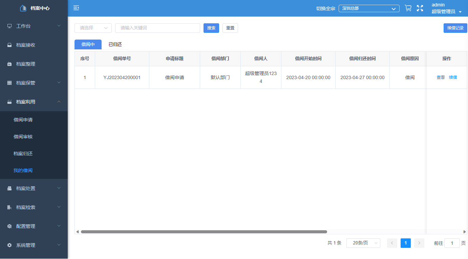Open the 请选择 filter dropdown
468x259 pixels.
point(93,28)
